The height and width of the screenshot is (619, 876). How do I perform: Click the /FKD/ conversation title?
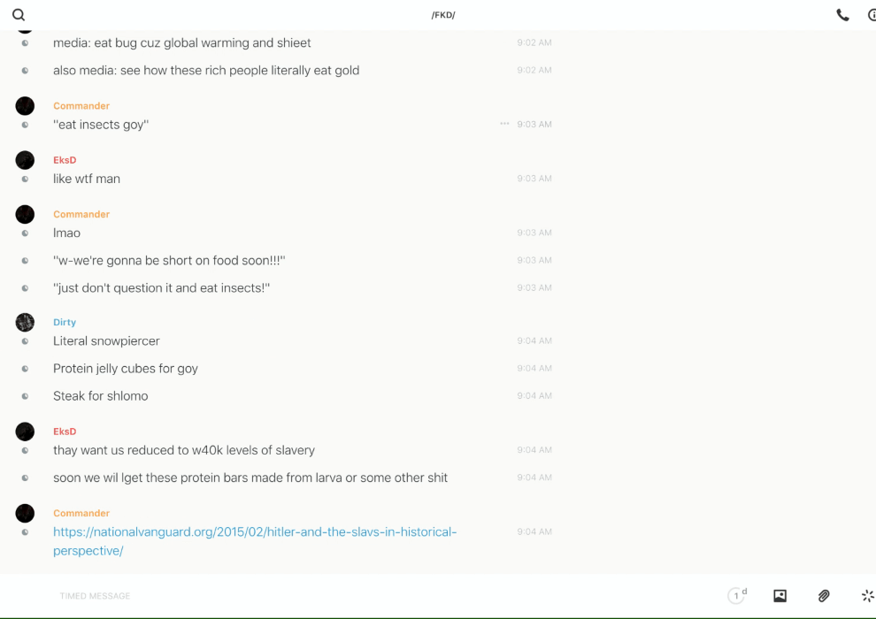[x=443, y=15]
